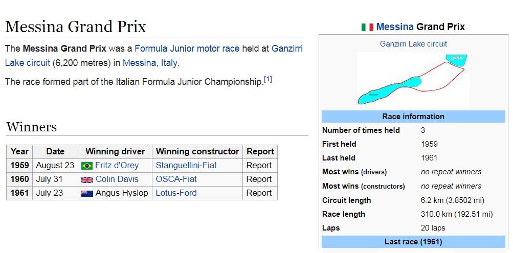
Task: Open citation reference [1]
Action: [268, 79]
